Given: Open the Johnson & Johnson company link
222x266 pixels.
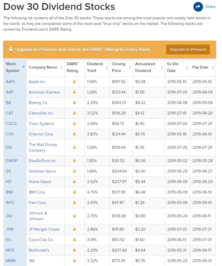Looking at the screenshot, I should pos(38,216).
